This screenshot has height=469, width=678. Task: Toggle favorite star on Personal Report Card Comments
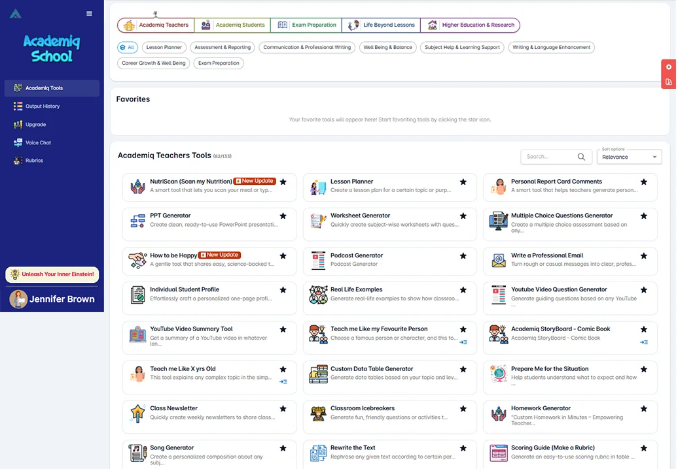pos(644,182)
